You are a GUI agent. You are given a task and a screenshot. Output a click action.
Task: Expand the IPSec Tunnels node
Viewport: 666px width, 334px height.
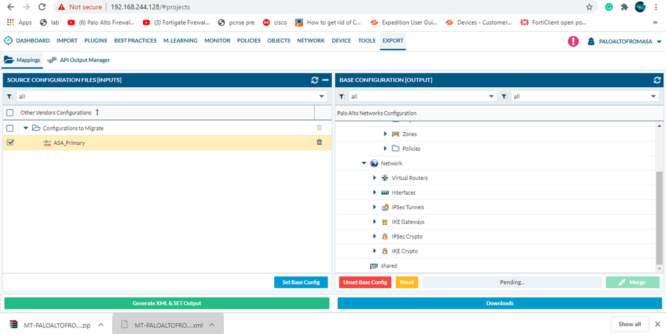click(374, 207)
